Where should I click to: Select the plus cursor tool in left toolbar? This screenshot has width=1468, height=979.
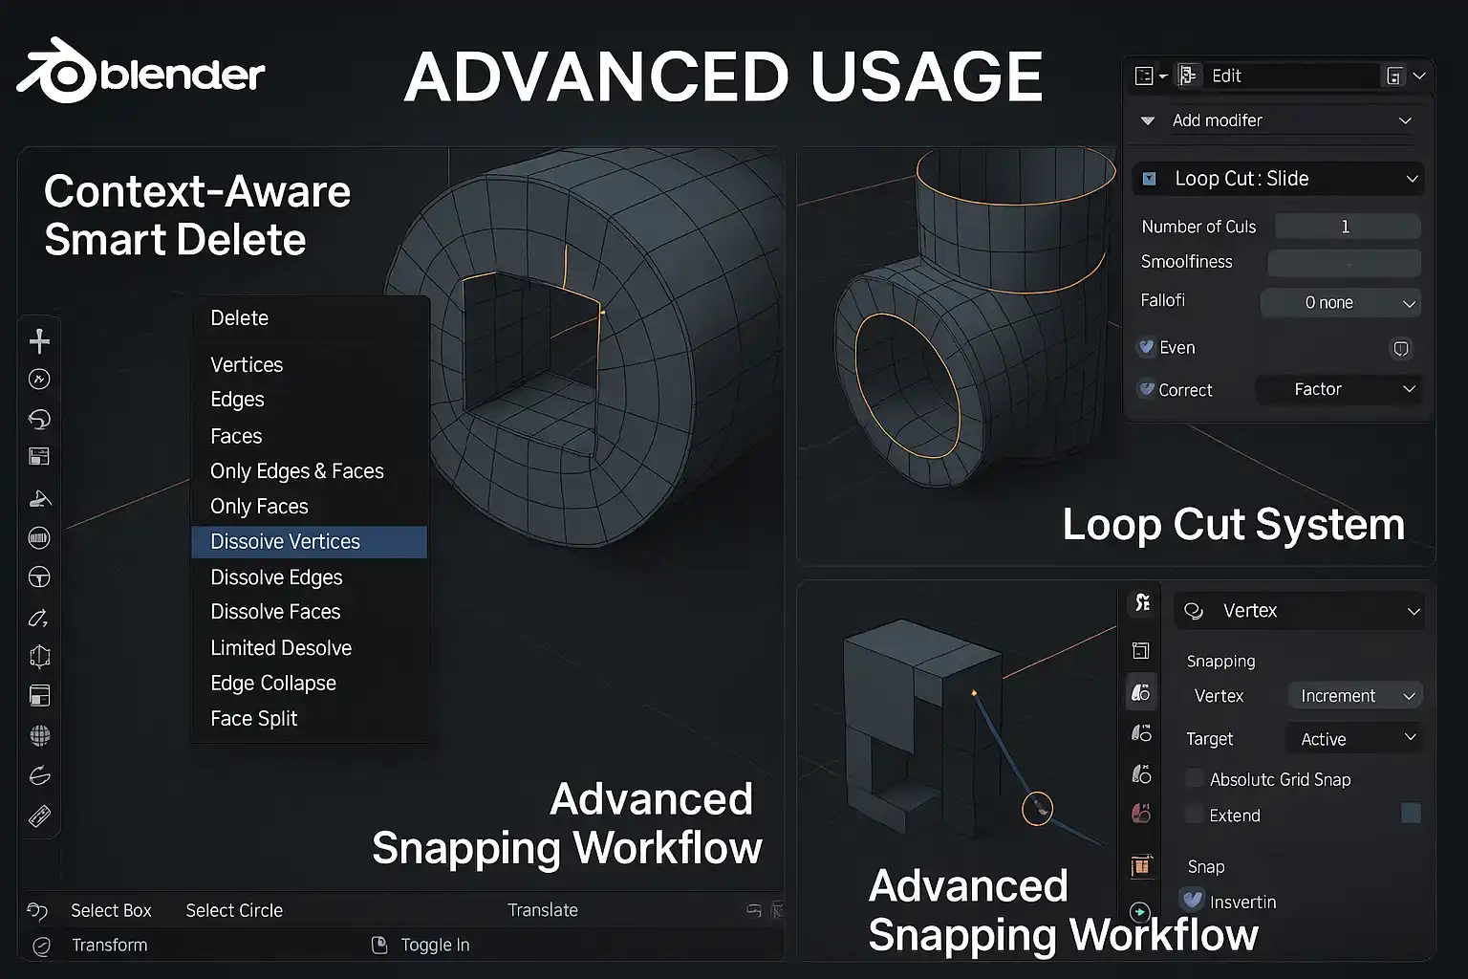39,341
